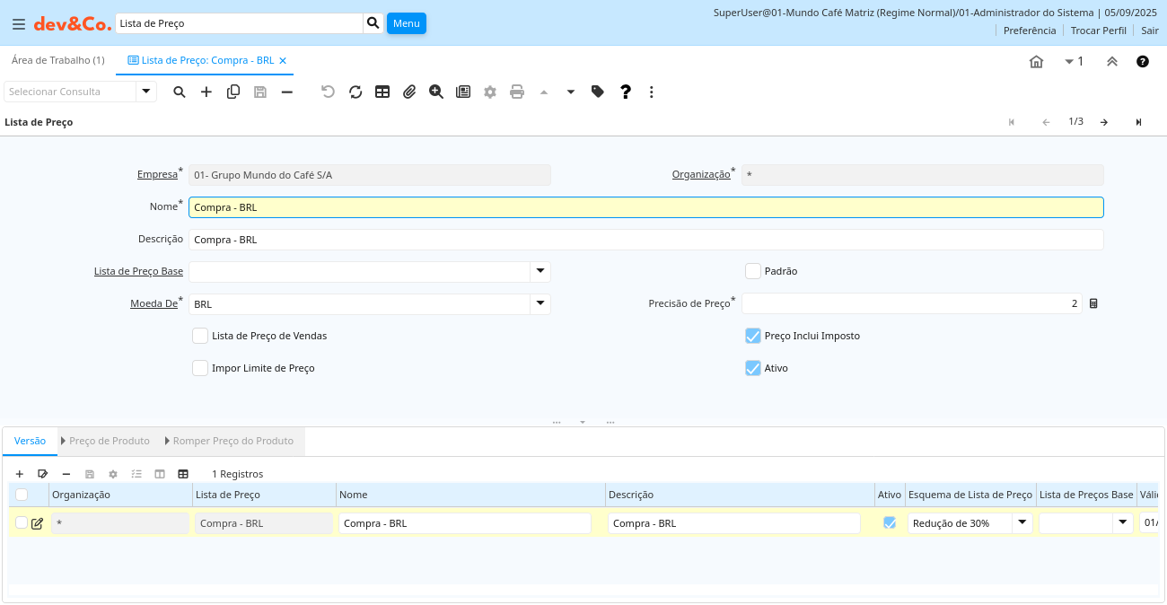
Task: Open attachments with the paperclip icon
Action: tap(409, 92)
